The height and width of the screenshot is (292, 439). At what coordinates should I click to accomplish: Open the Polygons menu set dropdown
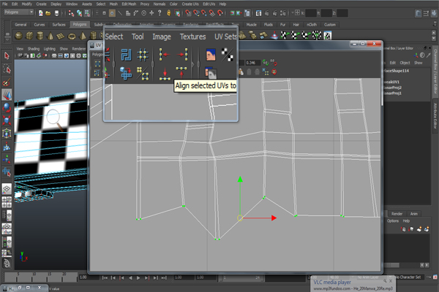click(19, 12)
